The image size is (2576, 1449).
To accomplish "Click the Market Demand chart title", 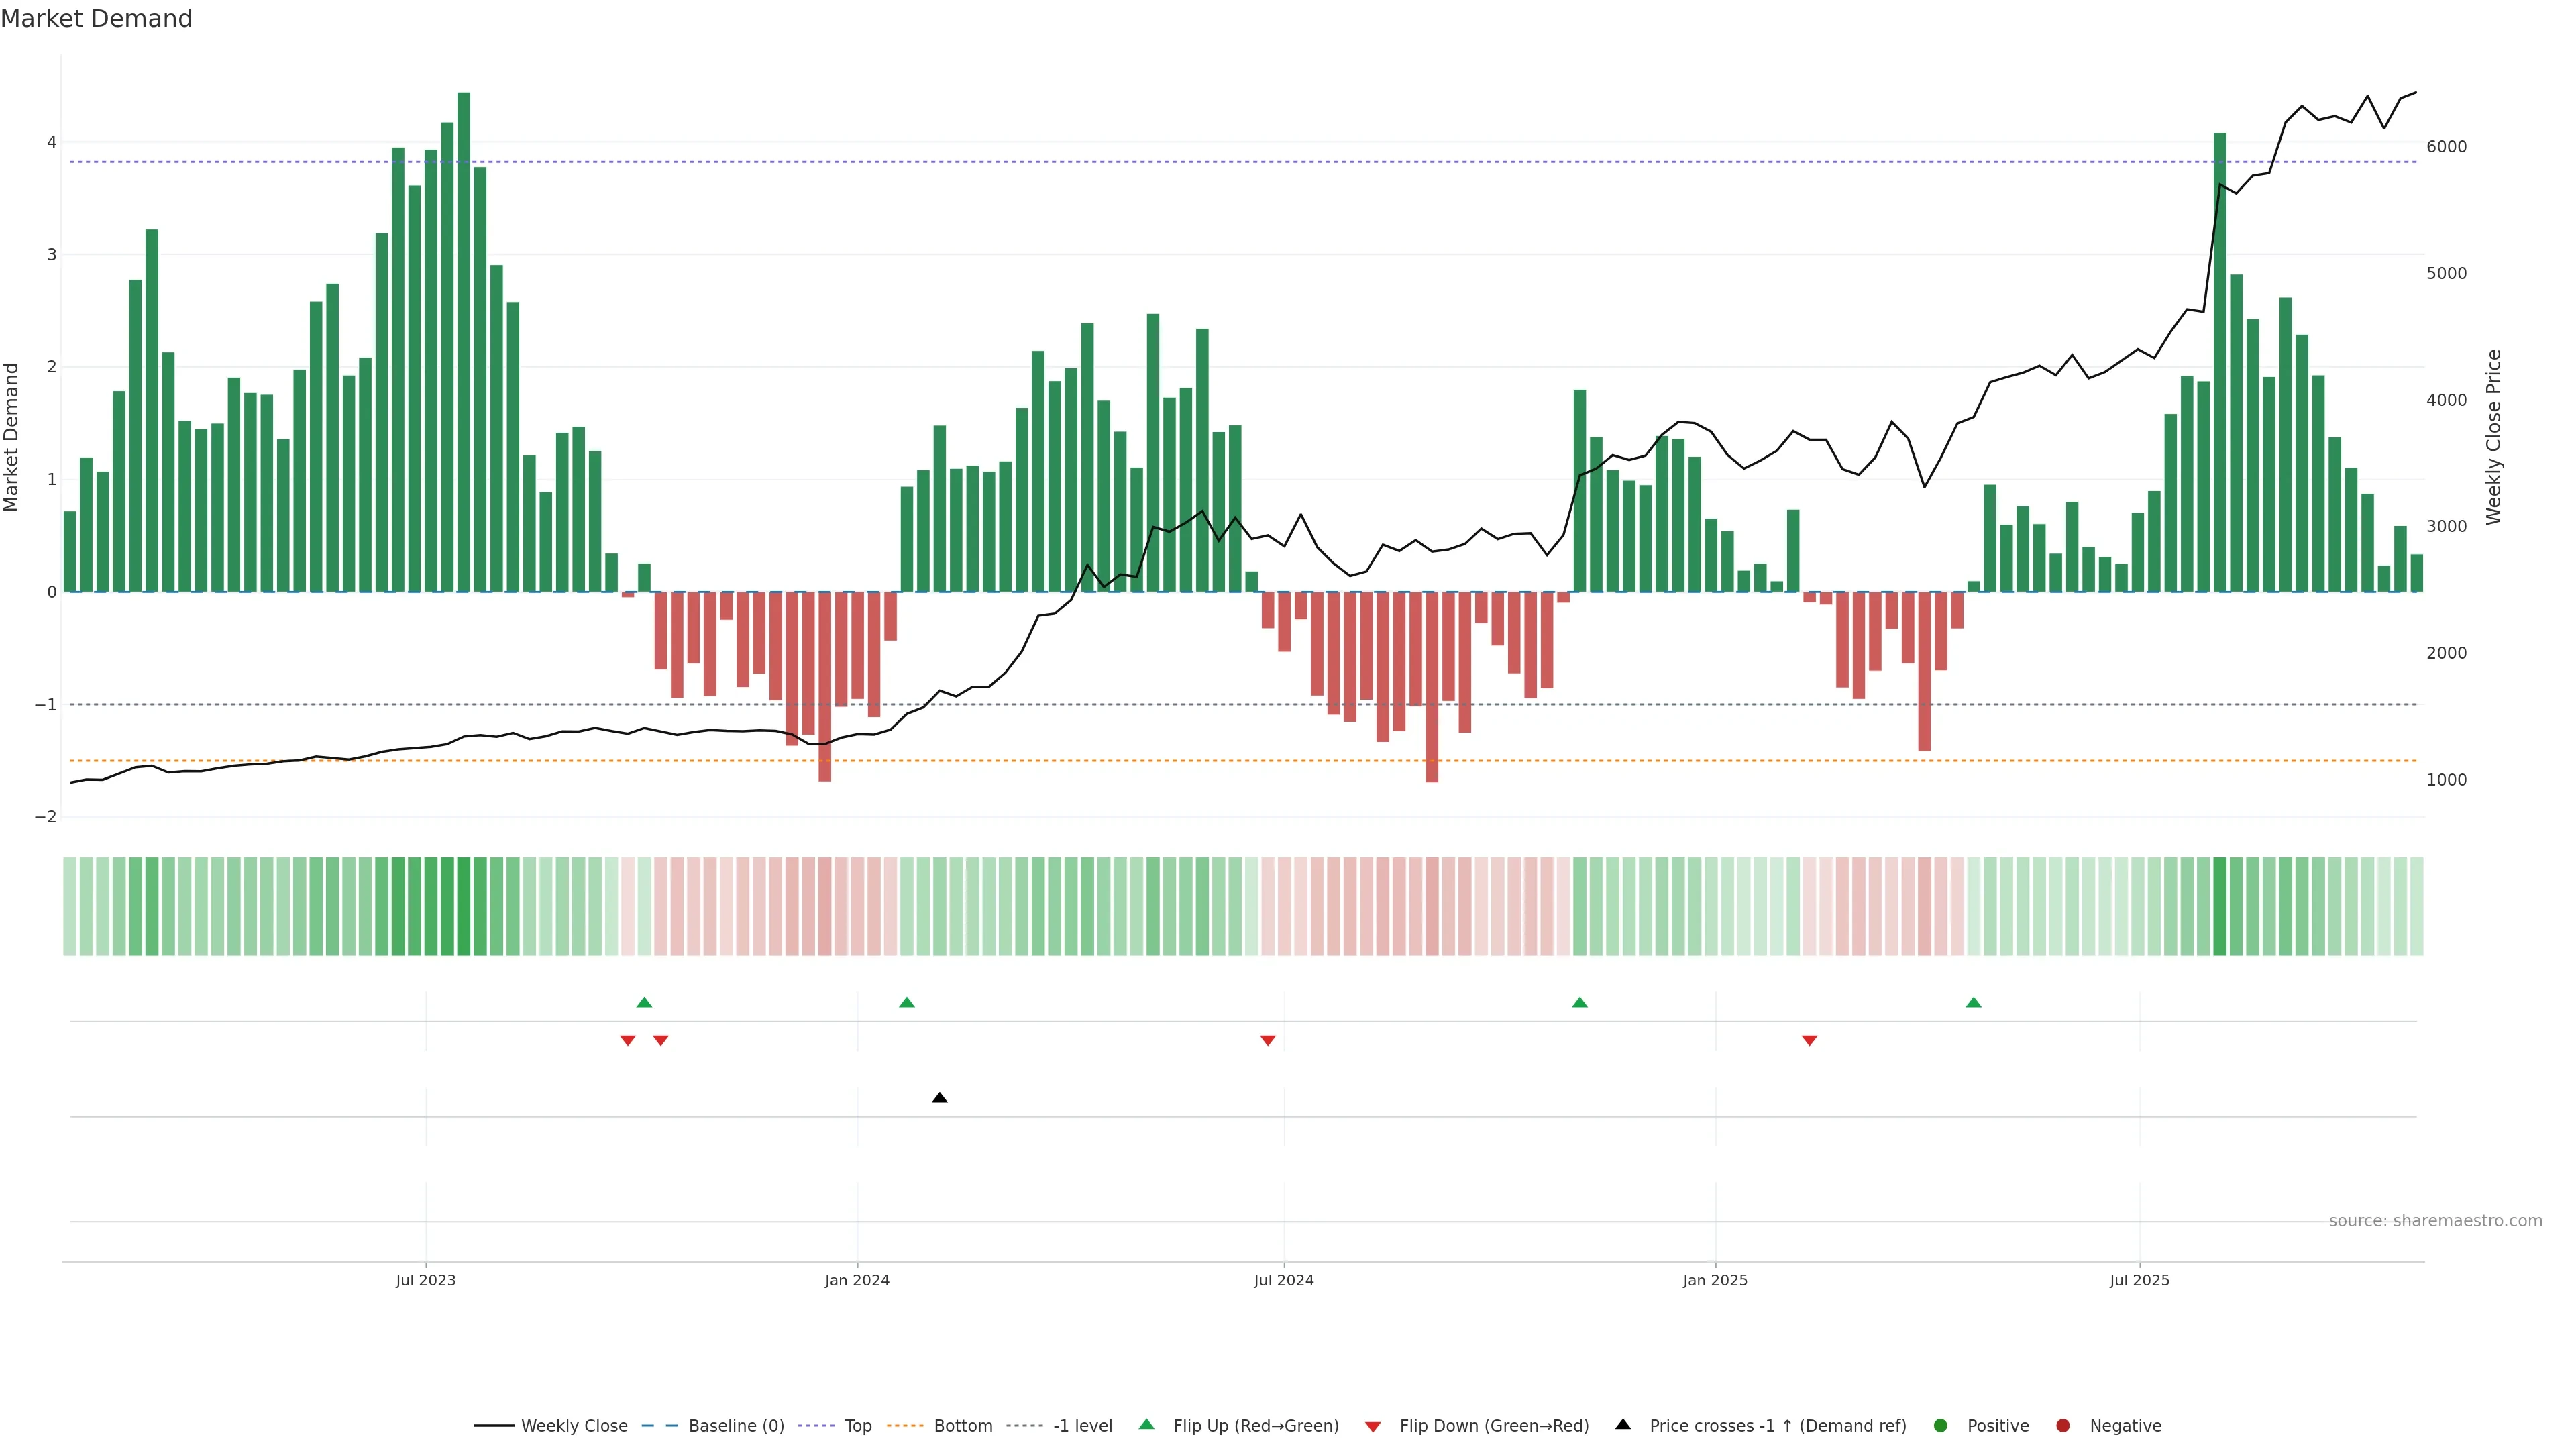I will click(96, 19).
